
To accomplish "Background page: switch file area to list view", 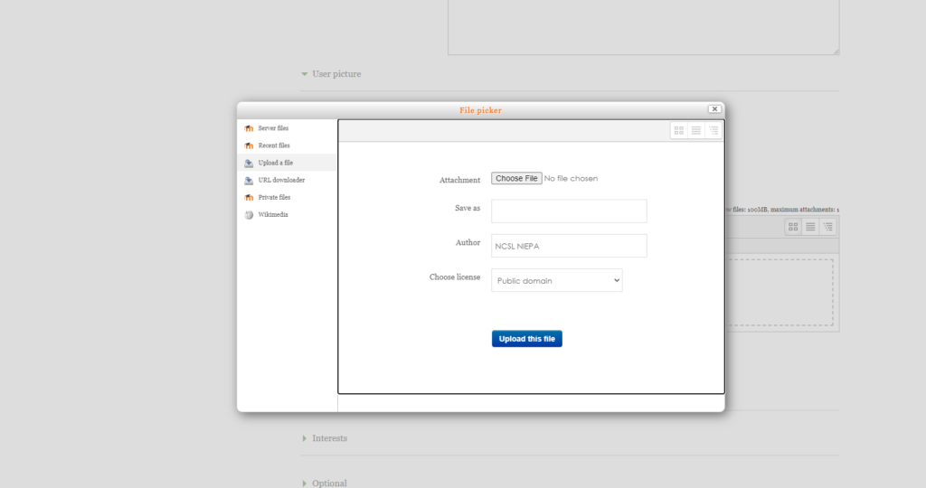I will pos(810,227).
